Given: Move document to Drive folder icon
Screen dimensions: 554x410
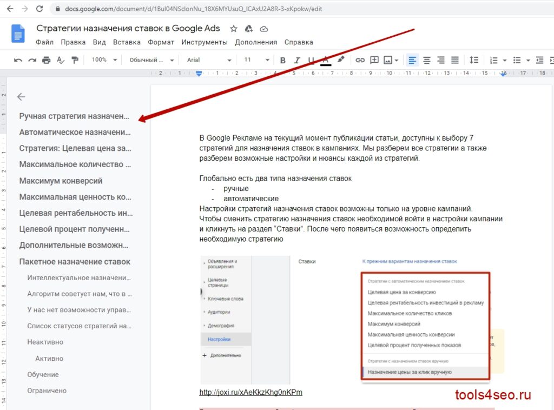Looking at the screenshot, I should point(249,29).
